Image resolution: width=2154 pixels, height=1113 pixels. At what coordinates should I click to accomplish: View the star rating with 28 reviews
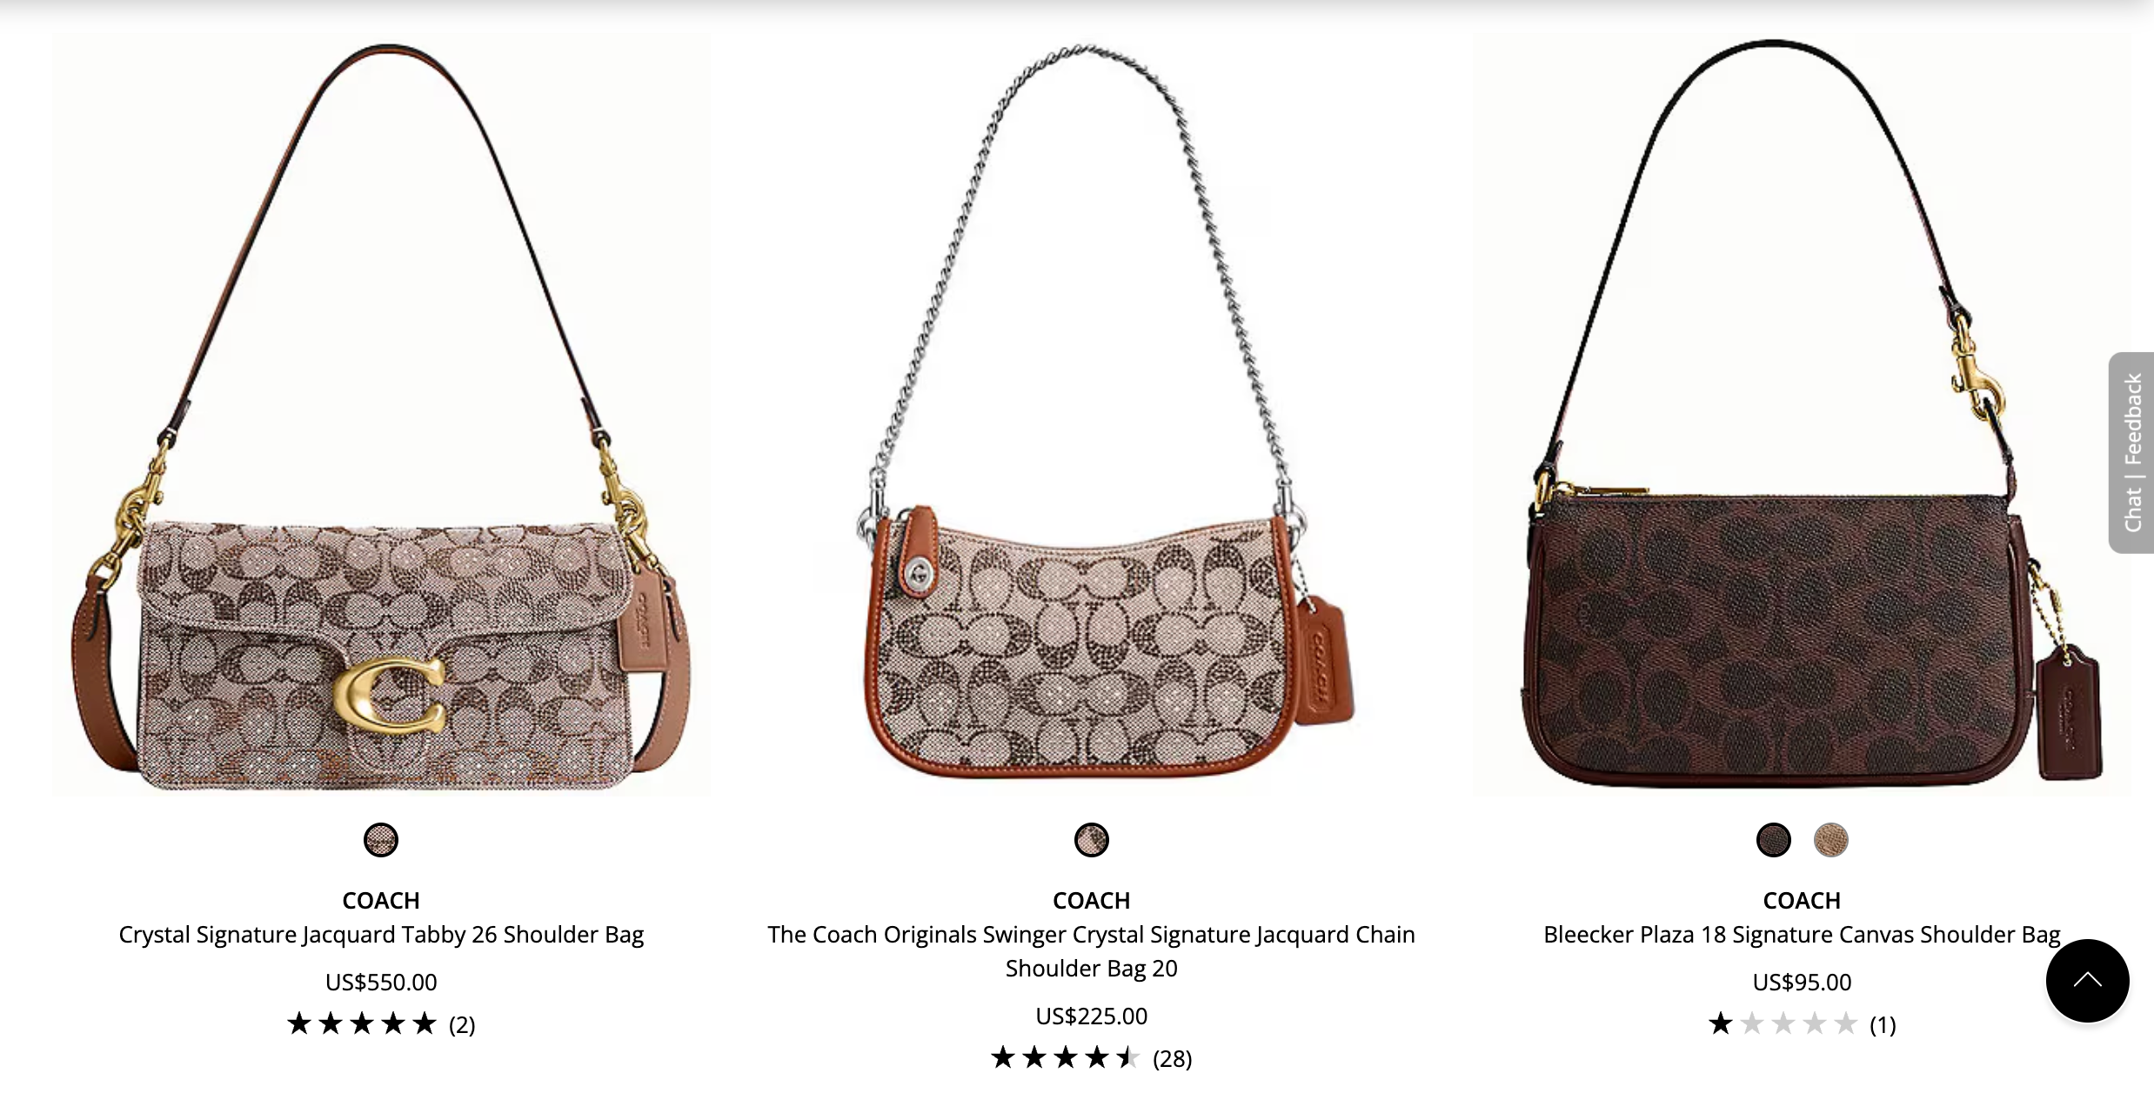1092,1058
